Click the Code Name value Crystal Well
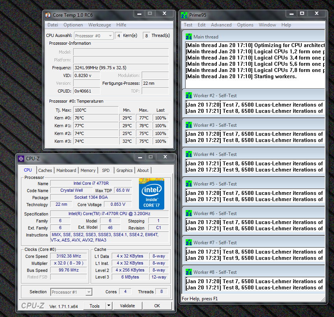The height and width of the screenshot is (317, 334). click(x=71, y=190)
